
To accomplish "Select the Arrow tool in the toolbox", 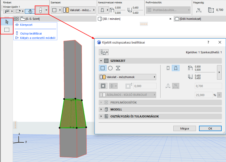I will [x=7, y=22].
